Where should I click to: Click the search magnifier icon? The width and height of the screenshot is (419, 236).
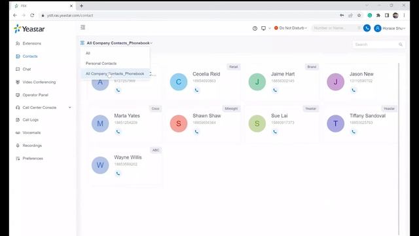400,45
